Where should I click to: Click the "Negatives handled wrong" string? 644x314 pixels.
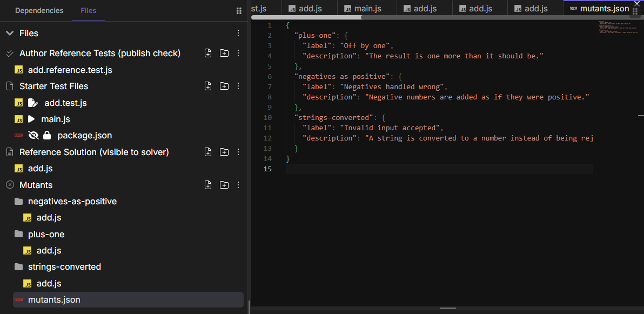click(392, 86)
